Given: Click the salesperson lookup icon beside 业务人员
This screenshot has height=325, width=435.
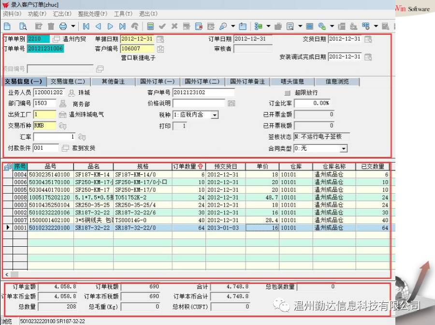Looking at the screenshot, I should (72, 93).
